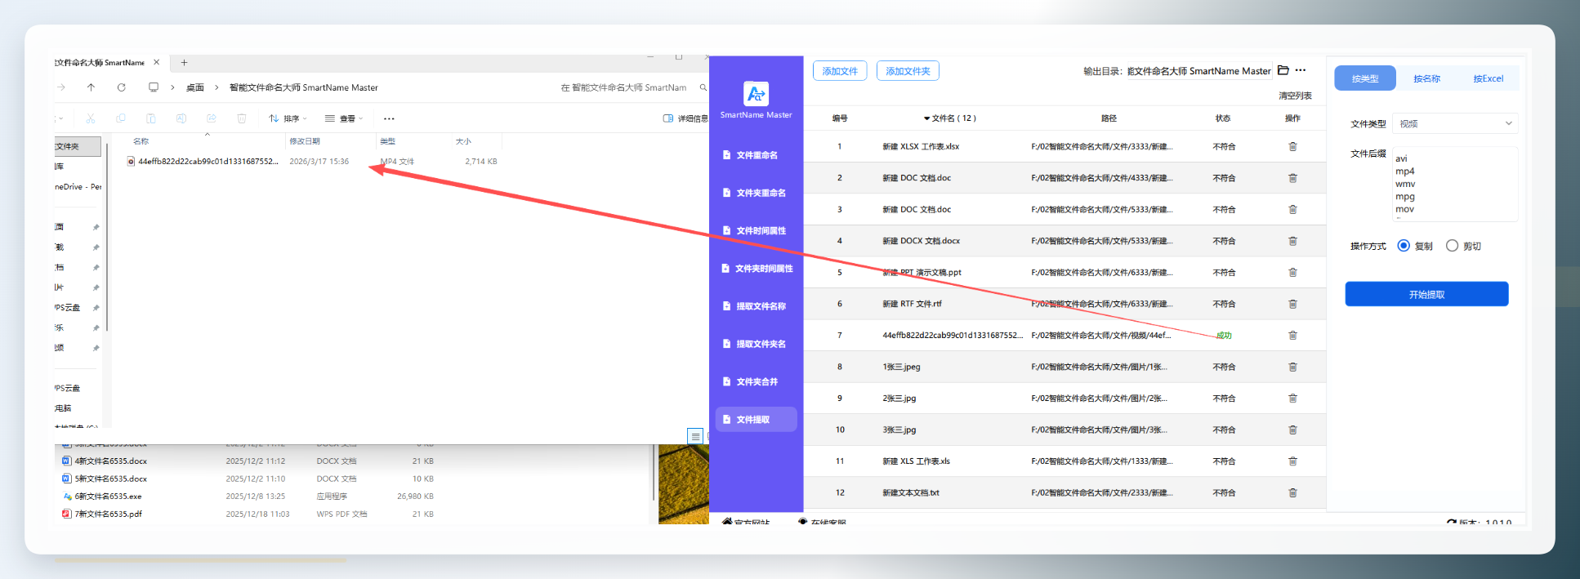The width and height of the screenshot is (1580, 579).
Task: Click trash icon for row number 2
Action: [x=1292, y=178]
